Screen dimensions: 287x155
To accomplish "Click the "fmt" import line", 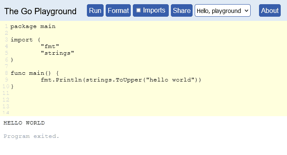I will click(x=50, y=46).
